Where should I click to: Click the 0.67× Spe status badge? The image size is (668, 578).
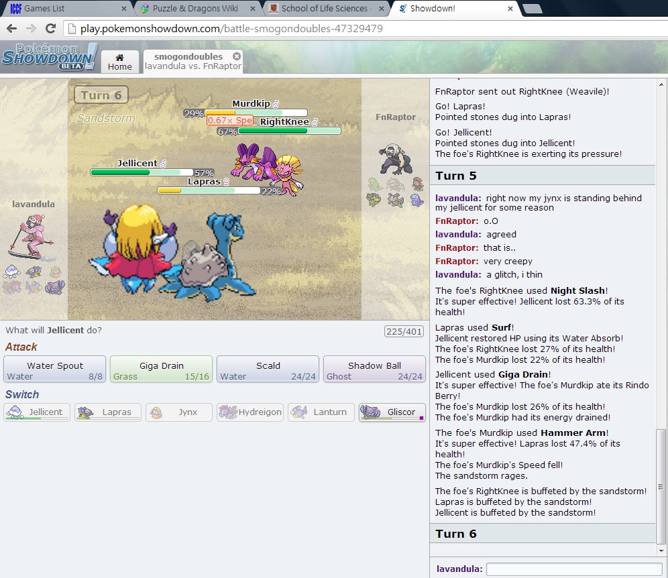[x=230, y=121]
